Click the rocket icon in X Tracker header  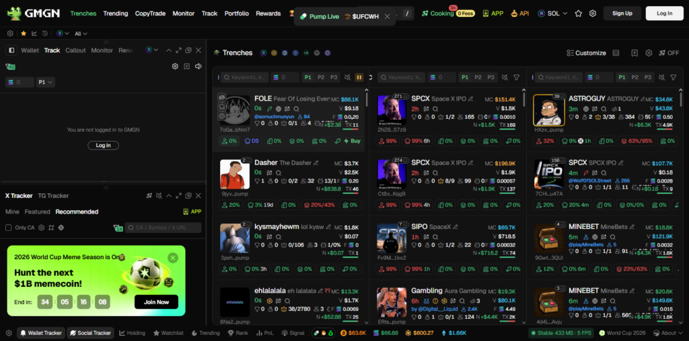tap(149, 195)
